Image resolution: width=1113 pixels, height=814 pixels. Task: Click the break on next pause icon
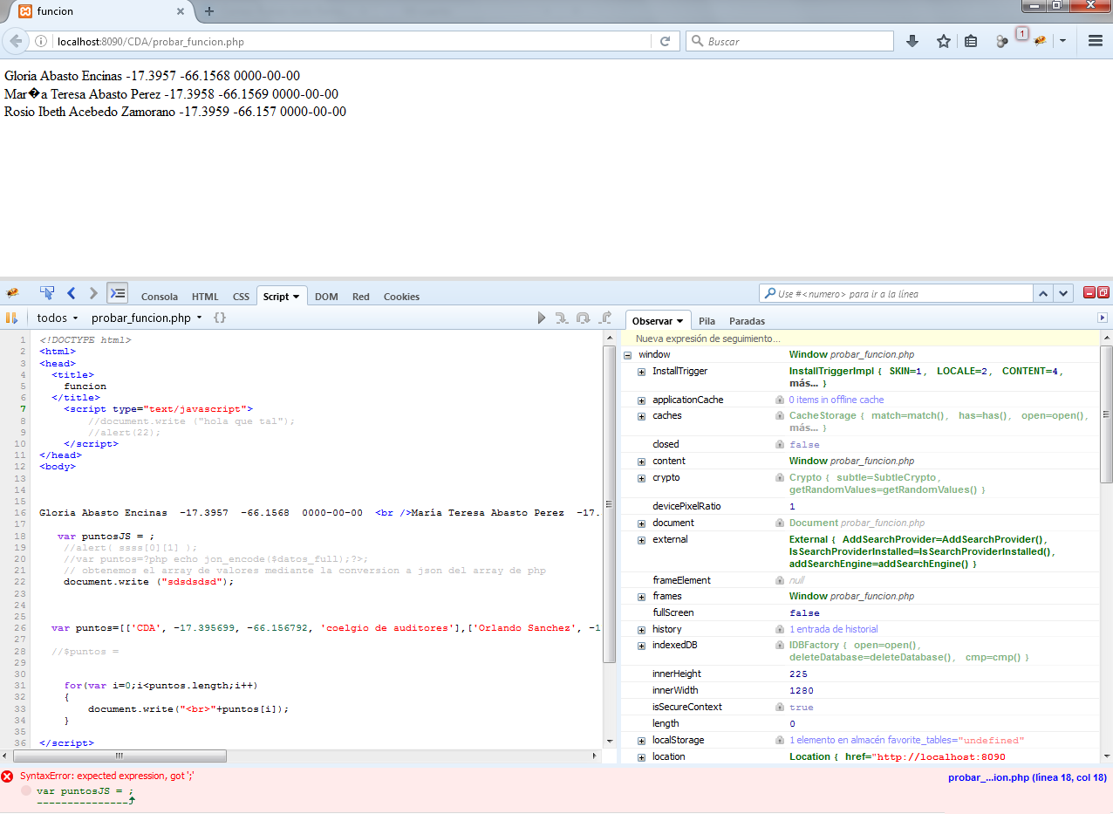click(12, 318)
